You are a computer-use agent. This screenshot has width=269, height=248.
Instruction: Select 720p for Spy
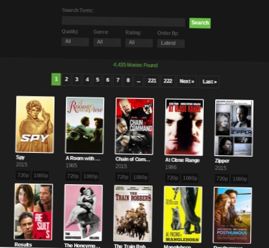coord(23,176)
